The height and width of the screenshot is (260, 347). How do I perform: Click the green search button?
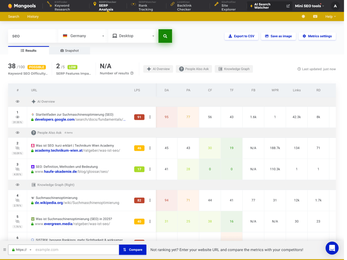click(x=165, y=36)
